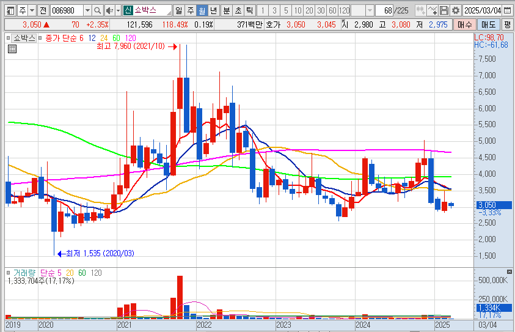Screen dimensions: 515x332
Task: Click the green 60 moving average legend
Action: pyautogui.click(x=116, y=38)
